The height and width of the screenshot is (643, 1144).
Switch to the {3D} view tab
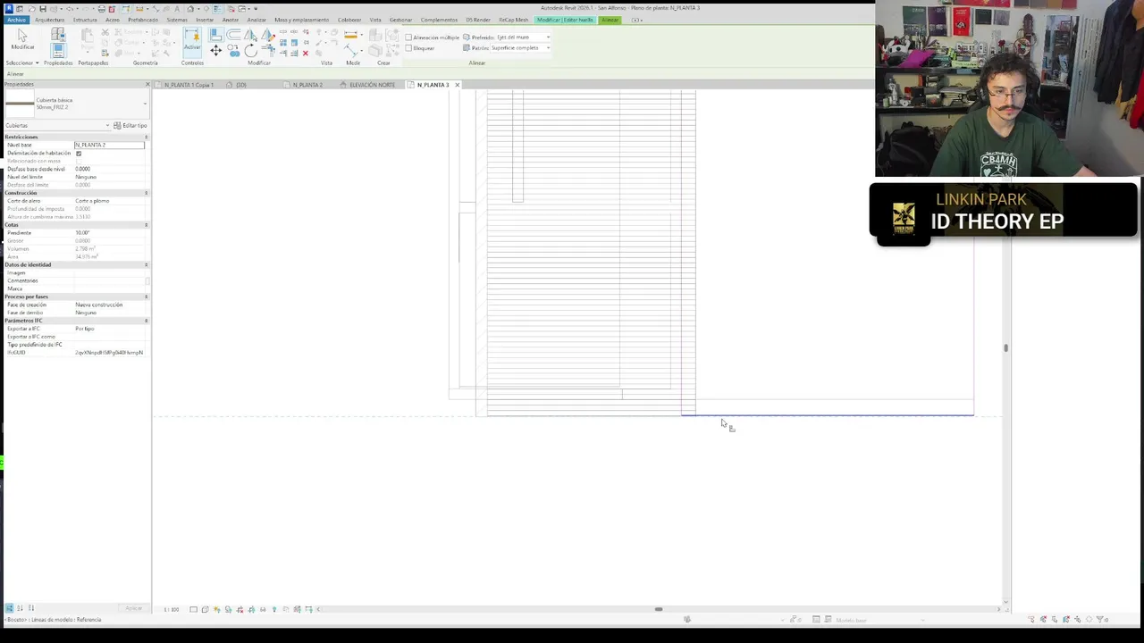click(x=241, y=85)
